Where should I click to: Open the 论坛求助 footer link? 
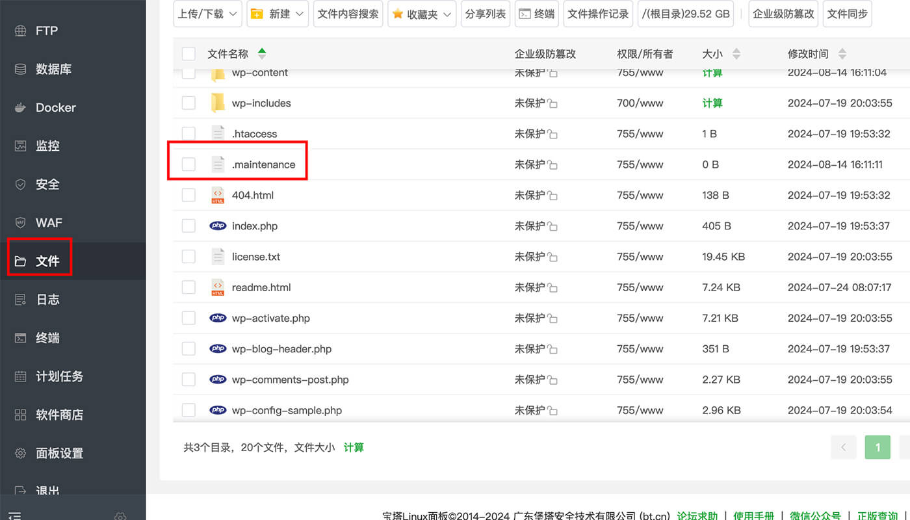coord(697,515)
